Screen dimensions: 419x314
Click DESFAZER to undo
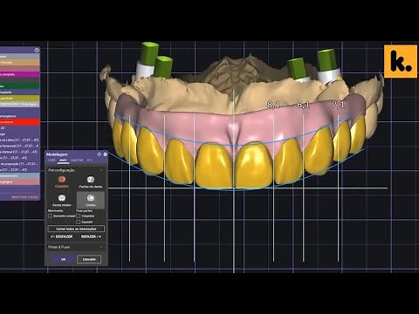click(x=61, y=236)
